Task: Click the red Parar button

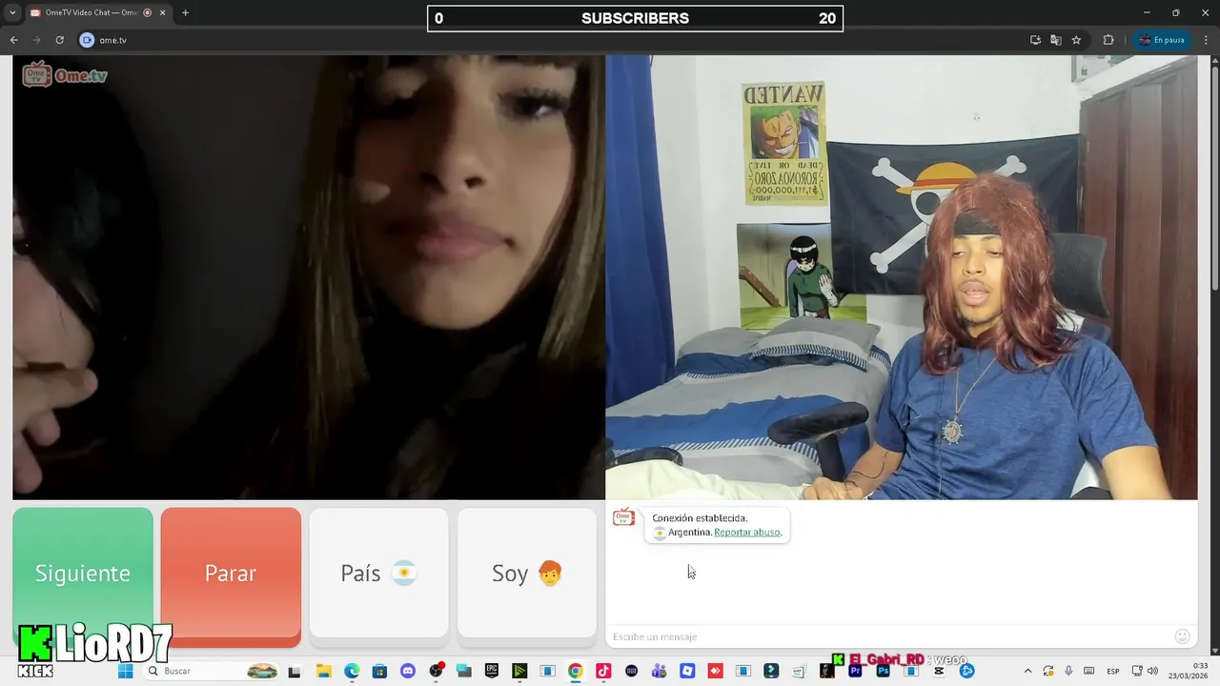Action: click(231, 573)
